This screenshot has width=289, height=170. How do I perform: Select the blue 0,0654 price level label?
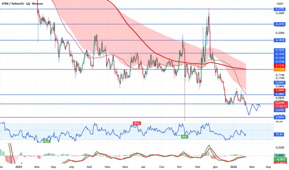(280, 117)
